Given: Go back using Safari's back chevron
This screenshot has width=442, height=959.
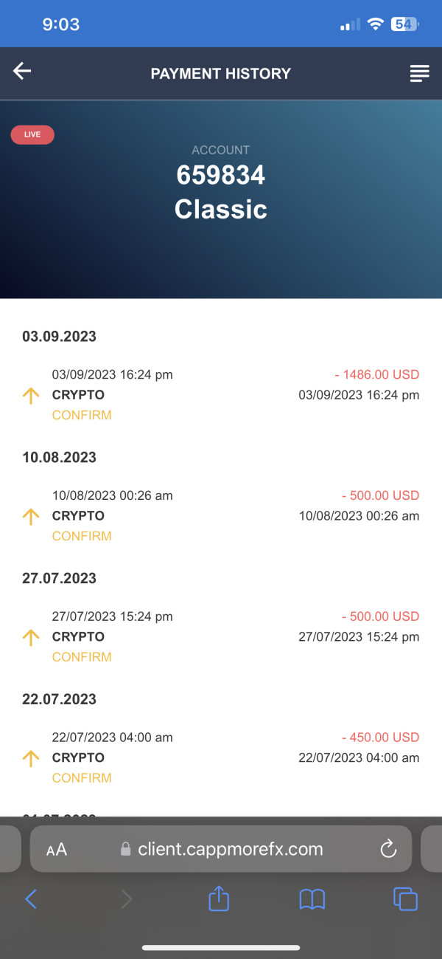Looking at the screenshot, I should coord(31,898).
